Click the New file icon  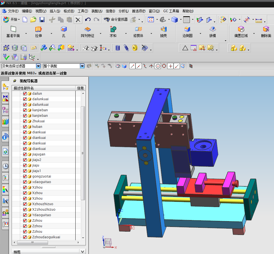coord(25,19)
